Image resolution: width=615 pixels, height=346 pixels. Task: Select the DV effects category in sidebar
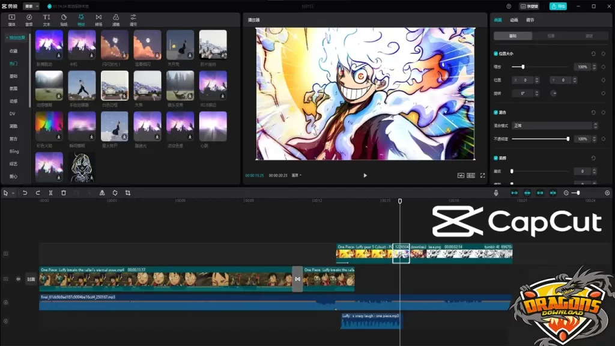[12, 114]
